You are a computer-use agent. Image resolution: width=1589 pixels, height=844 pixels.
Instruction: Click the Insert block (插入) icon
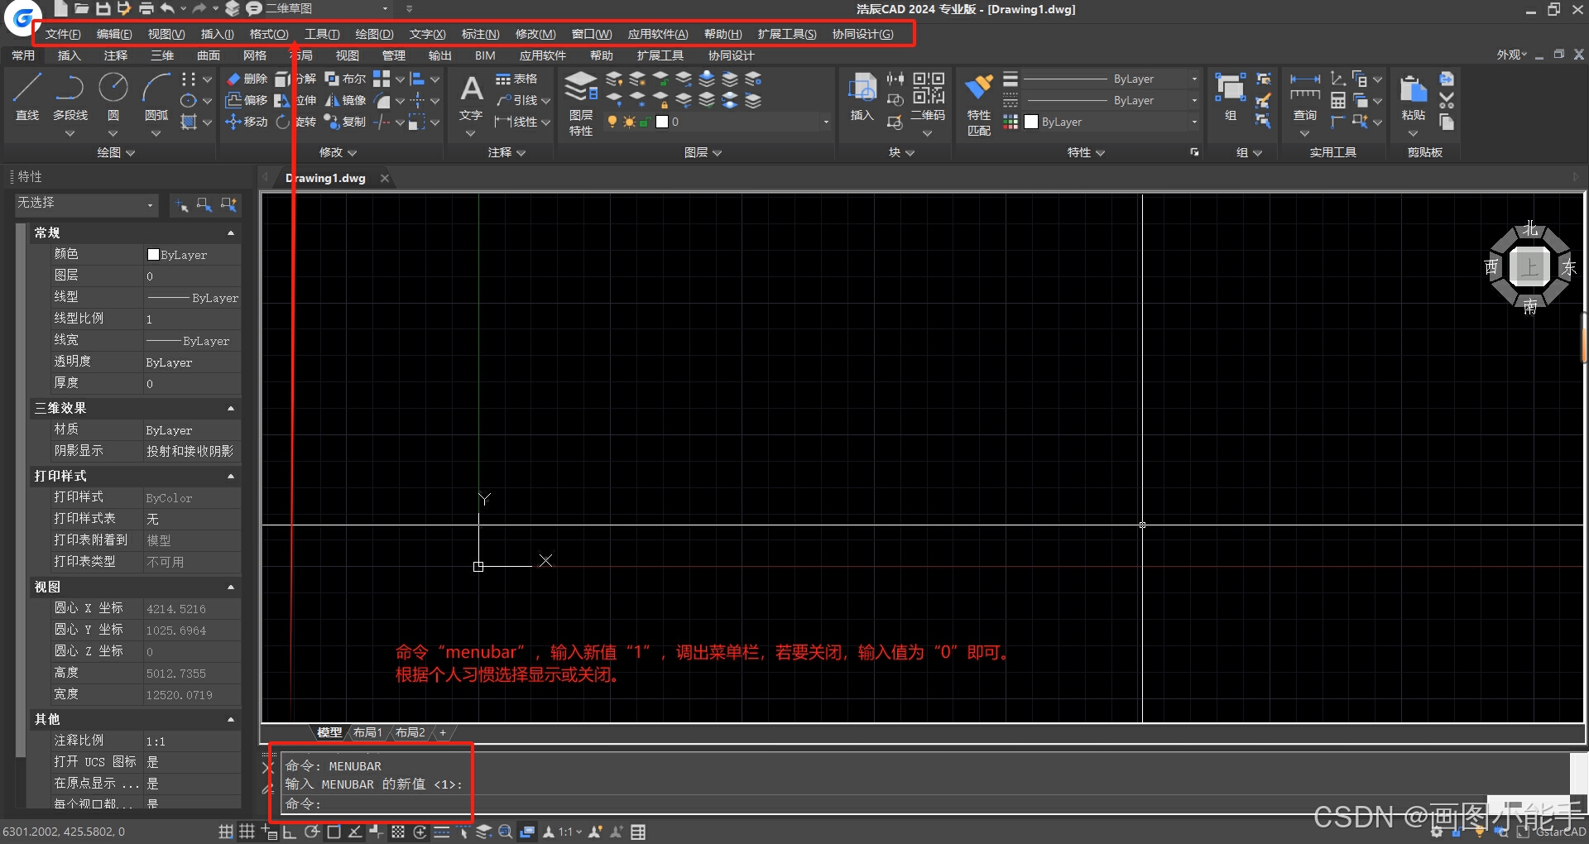862,97
